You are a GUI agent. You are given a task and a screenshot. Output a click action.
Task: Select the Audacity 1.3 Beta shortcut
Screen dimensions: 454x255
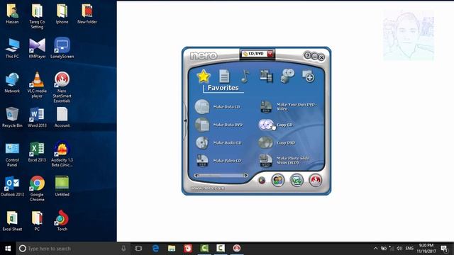(62, 154)
